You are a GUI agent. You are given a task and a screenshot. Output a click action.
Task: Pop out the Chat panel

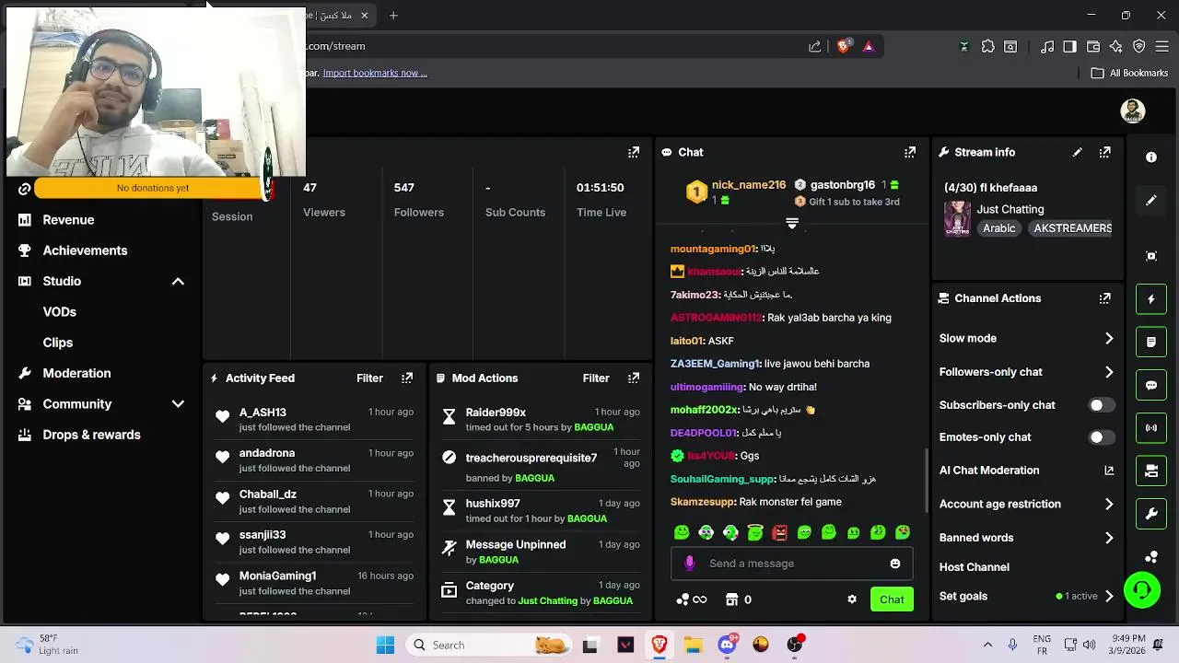(910, 152)
